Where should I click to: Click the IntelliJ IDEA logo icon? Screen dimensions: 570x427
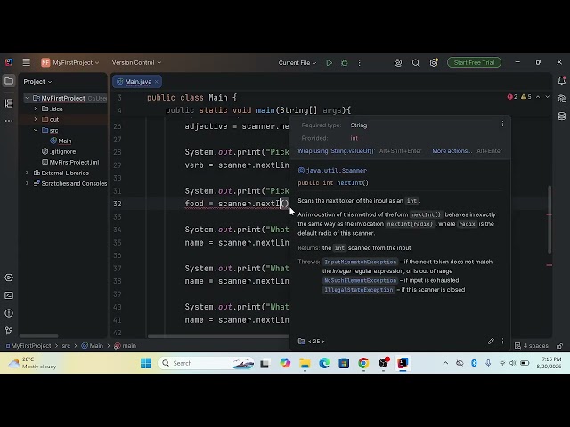[x=9, y=62]
